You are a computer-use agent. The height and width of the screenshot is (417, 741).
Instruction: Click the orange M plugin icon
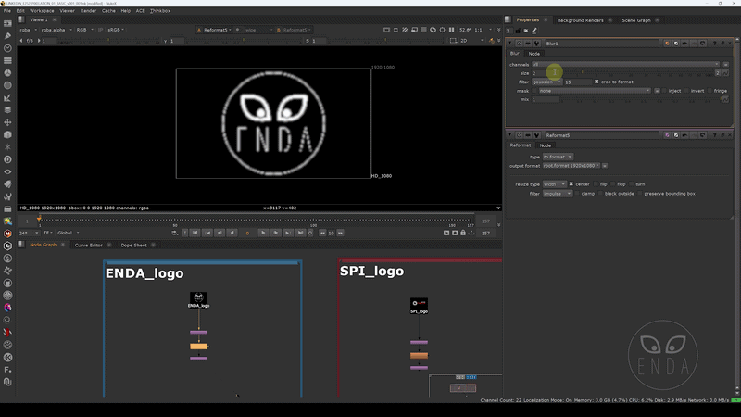(7, 234)
